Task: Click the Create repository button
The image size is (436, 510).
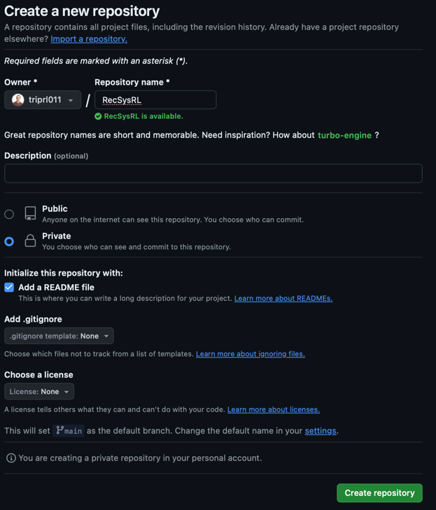Action: pyautogui.click(x=379, y=493)
